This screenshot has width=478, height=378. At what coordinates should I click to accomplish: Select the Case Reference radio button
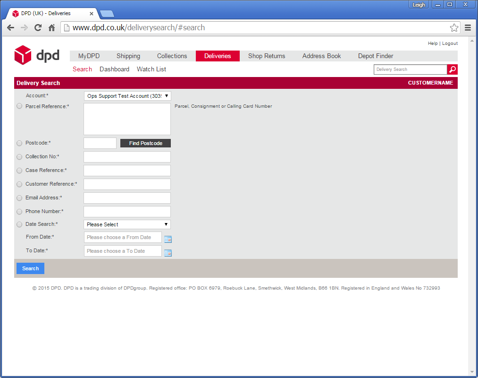click(x=19, y=171)
